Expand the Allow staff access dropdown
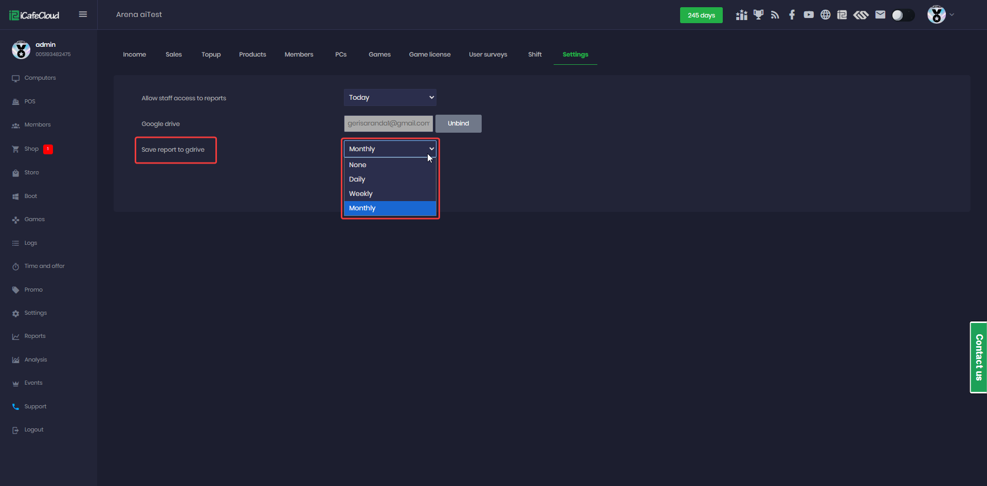Screen dimensions: 987x486 pyautogui.click(x=390, y=98)
